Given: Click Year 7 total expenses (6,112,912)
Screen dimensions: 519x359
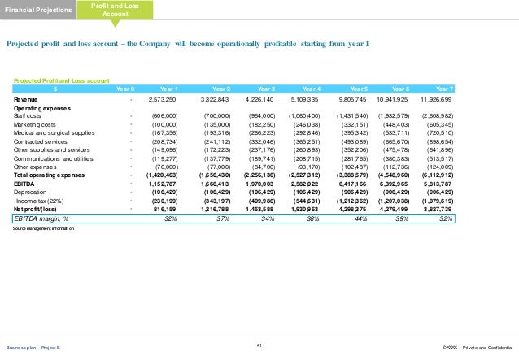Looking at the screenshot, I should tap(438, 175).
